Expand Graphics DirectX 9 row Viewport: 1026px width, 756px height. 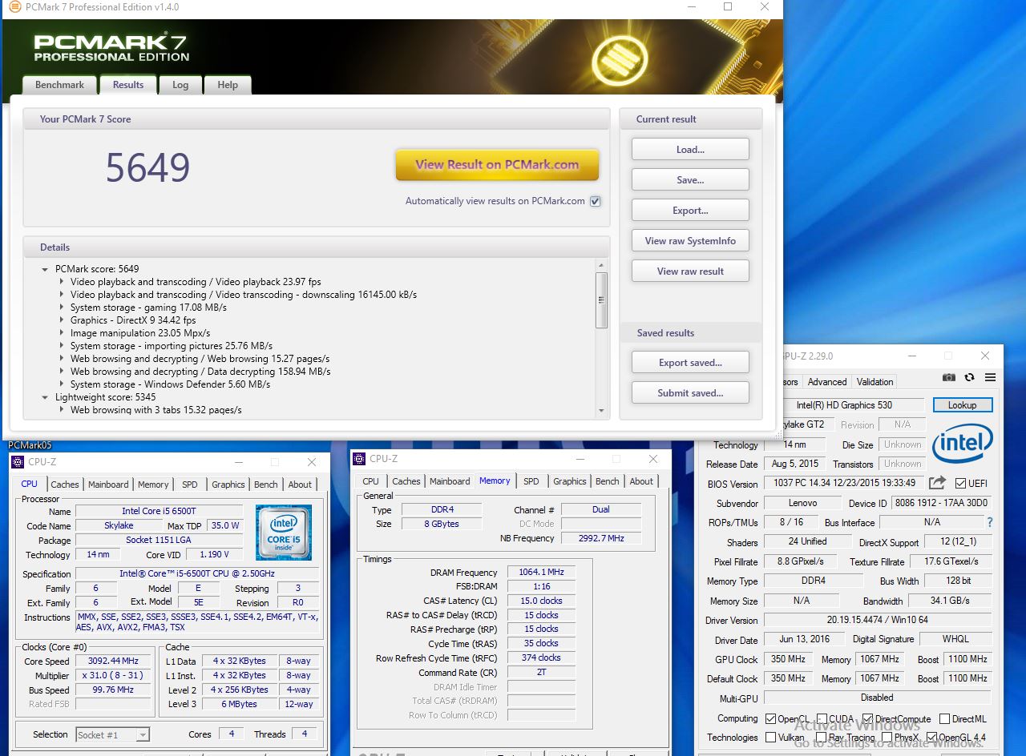tap(62, 320)
